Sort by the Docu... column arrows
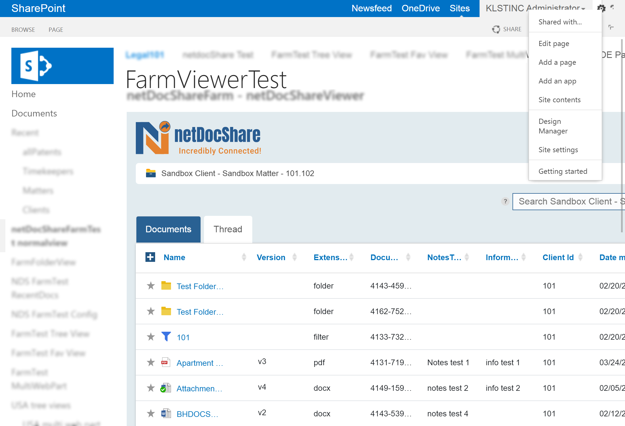This screenshot has width=625, height=426. (408, 257)
